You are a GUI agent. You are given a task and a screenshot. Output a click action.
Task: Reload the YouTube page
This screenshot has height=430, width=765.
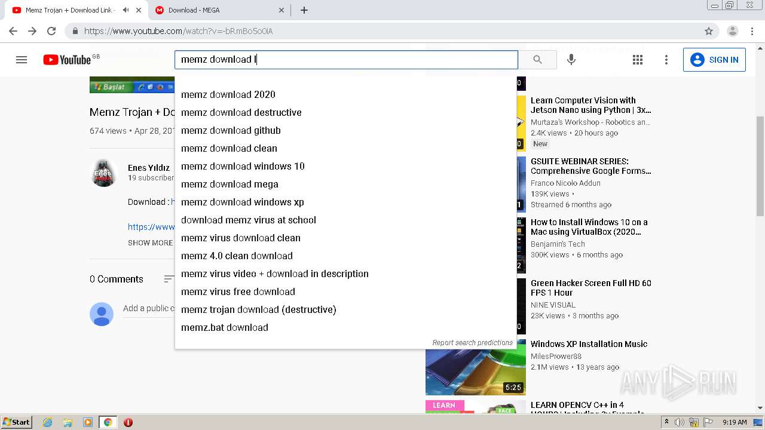[51, 31]
